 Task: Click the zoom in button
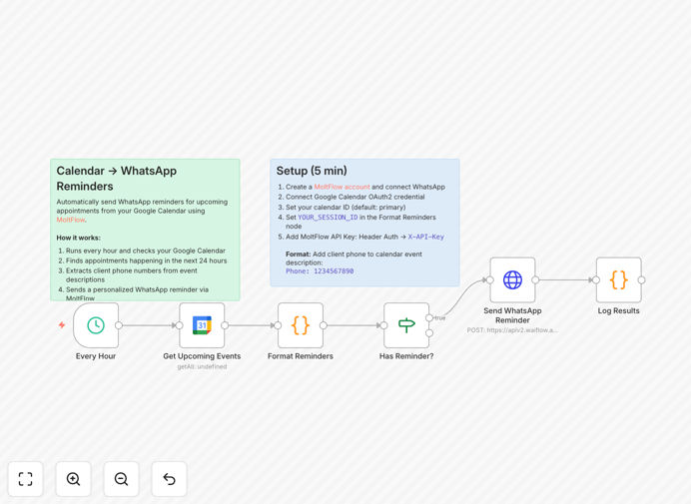pos(73,479)
